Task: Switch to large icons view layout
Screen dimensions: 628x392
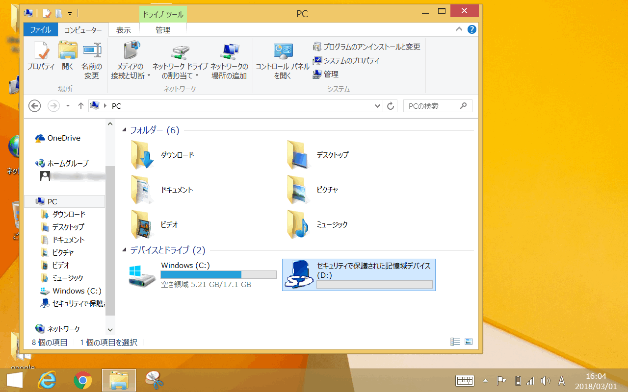Action: pyautogui.click(x=468, y=342)
